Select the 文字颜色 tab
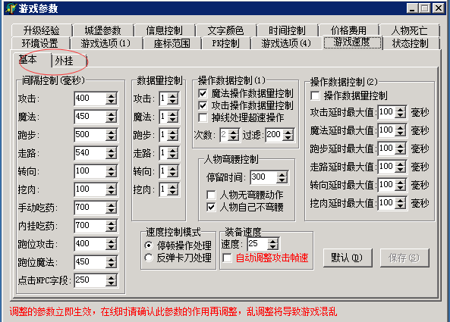 (225, 30)
